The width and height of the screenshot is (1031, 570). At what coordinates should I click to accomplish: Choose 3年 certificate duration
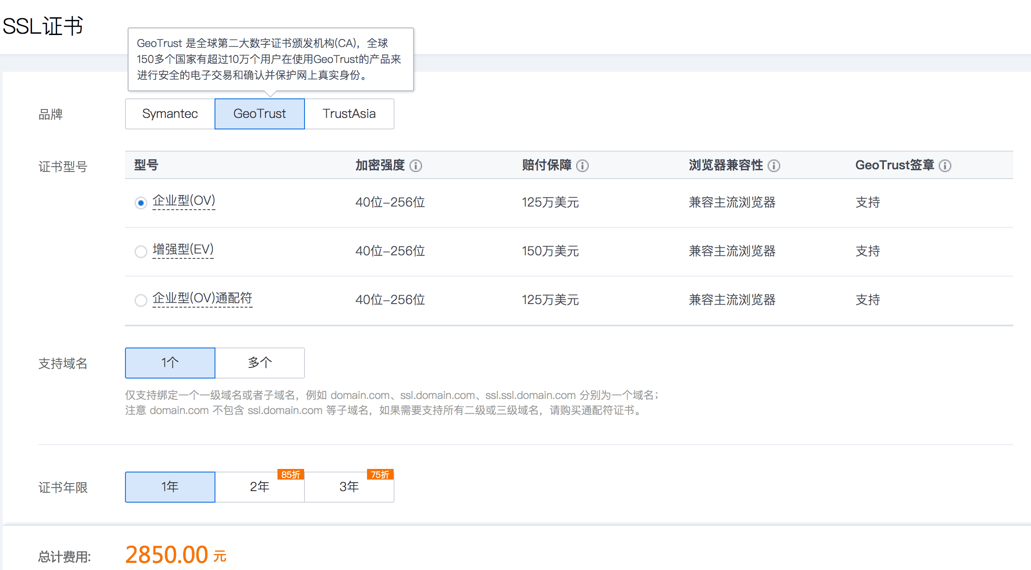[349, 487]
